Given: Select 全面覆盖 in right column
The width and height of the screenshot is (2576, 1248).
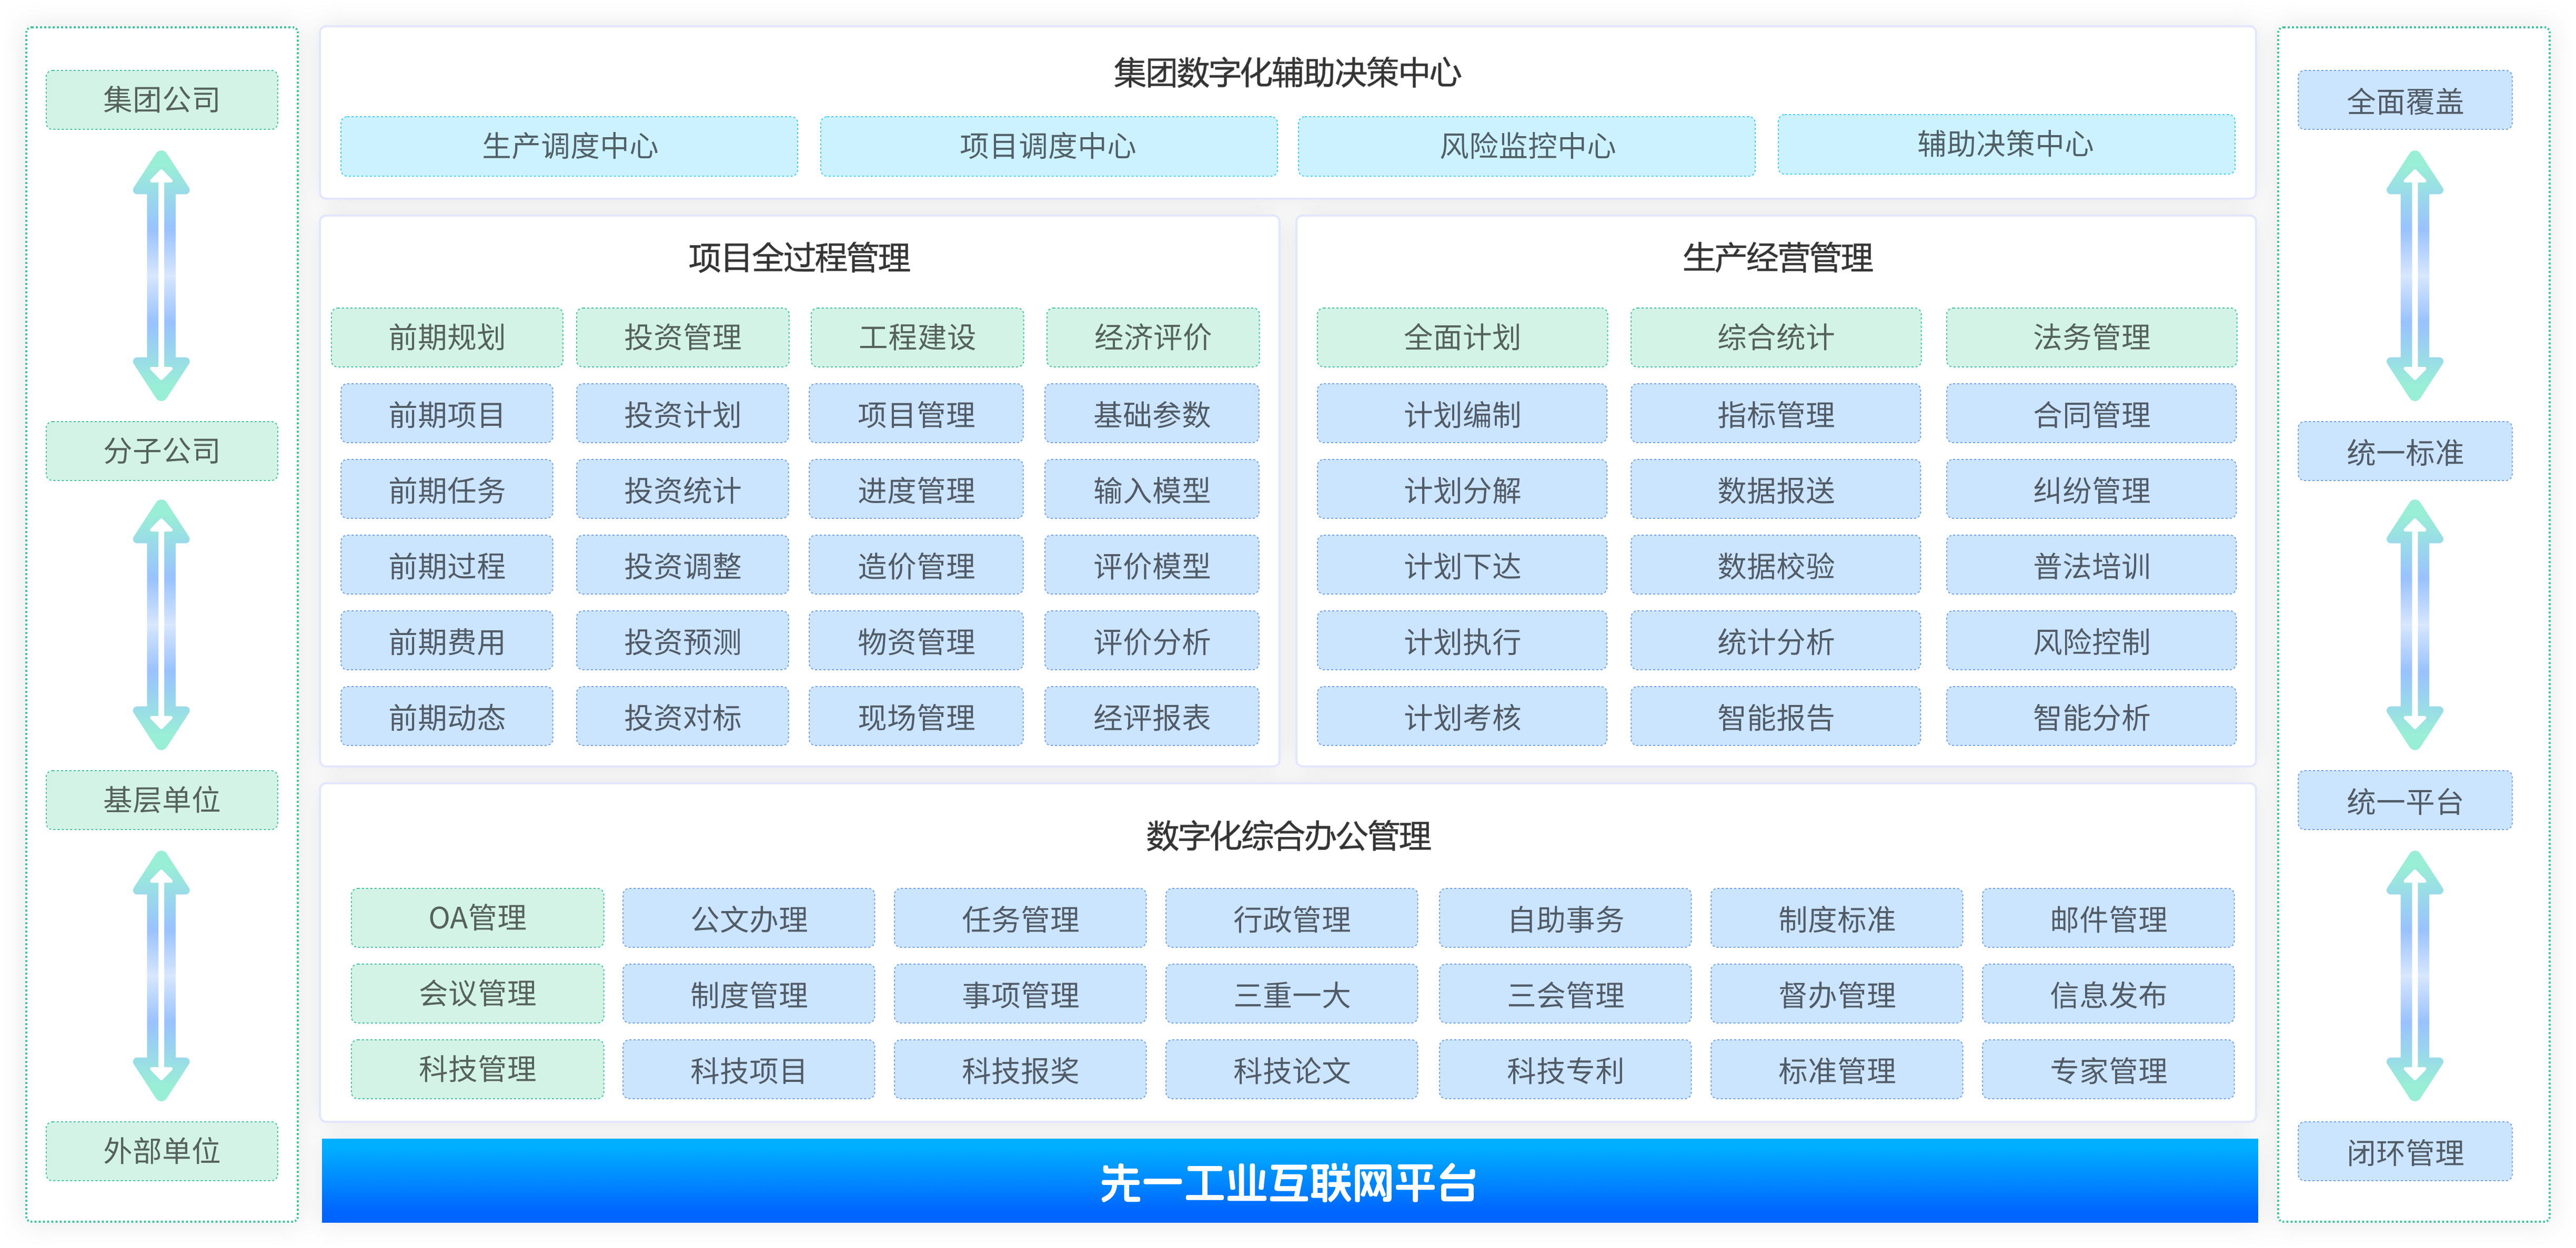Looking at the screenshot, I should pyautogui.click(x=2405, y=100).
